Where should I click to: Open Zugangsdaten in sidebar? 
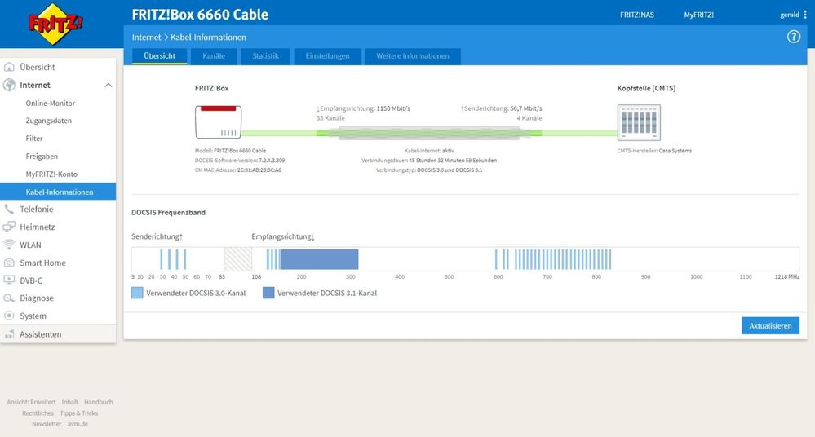(x=49, y=121)
